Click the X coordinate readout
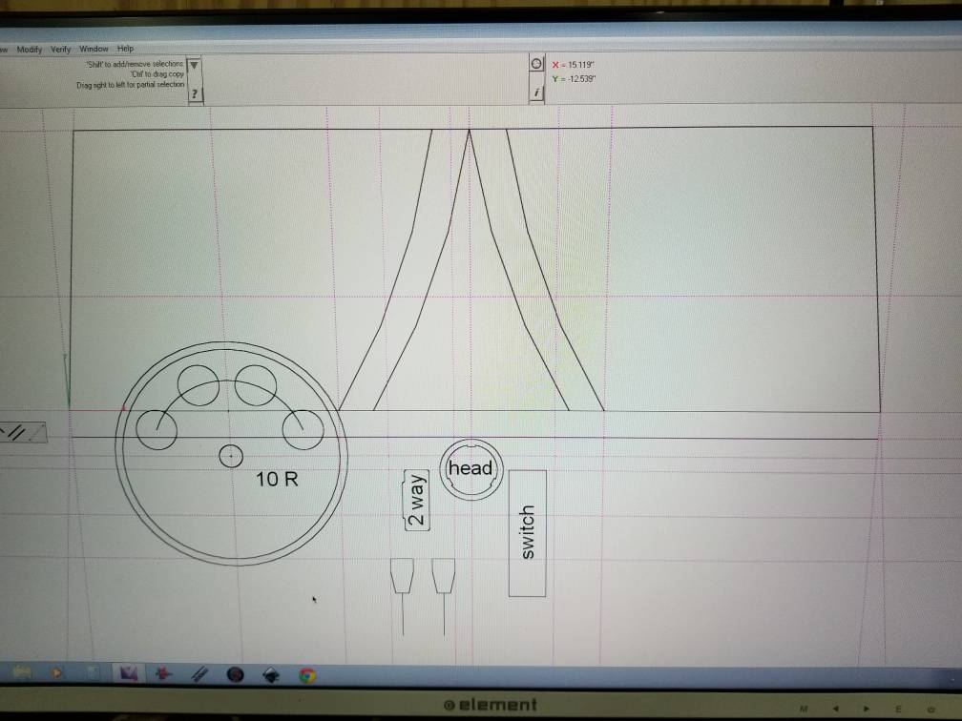 point(574,65)
